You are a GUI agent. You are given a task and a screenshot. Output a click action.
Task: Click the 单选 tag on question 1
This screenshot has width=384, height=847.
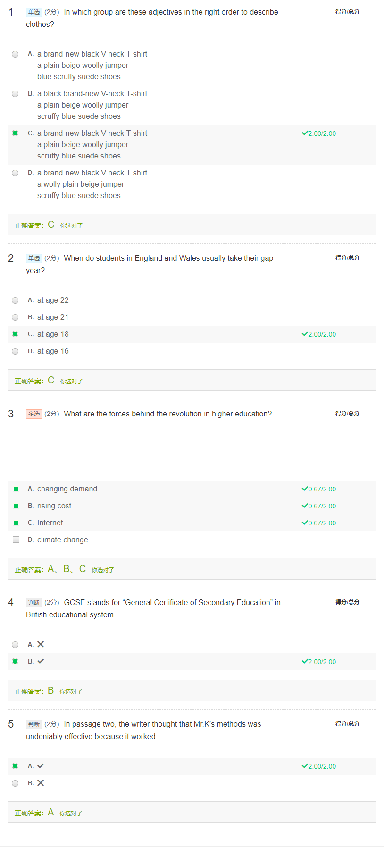[34, 12]
